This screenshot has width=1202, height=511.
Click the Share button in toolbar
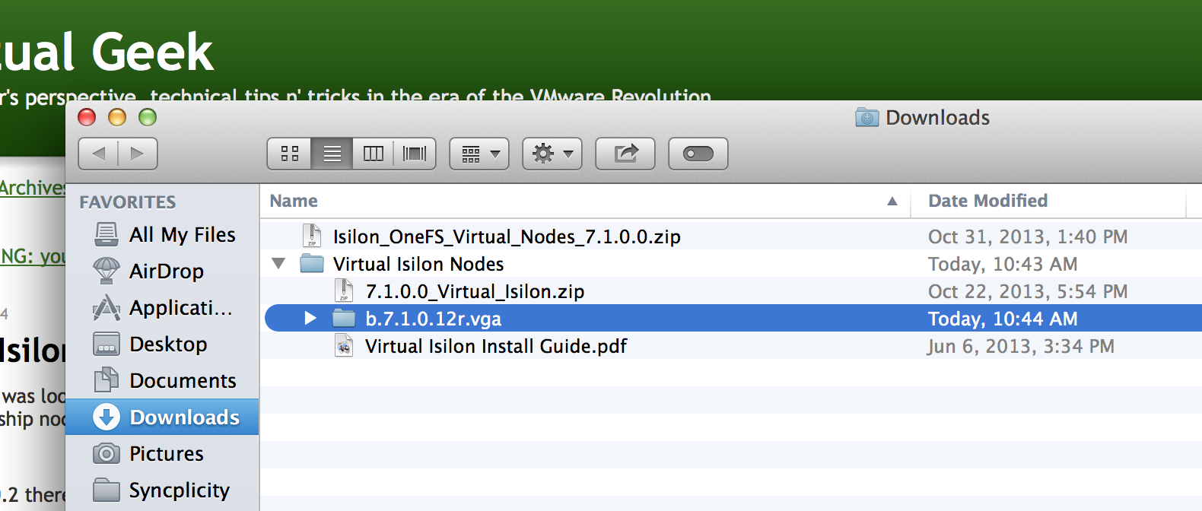625,154
